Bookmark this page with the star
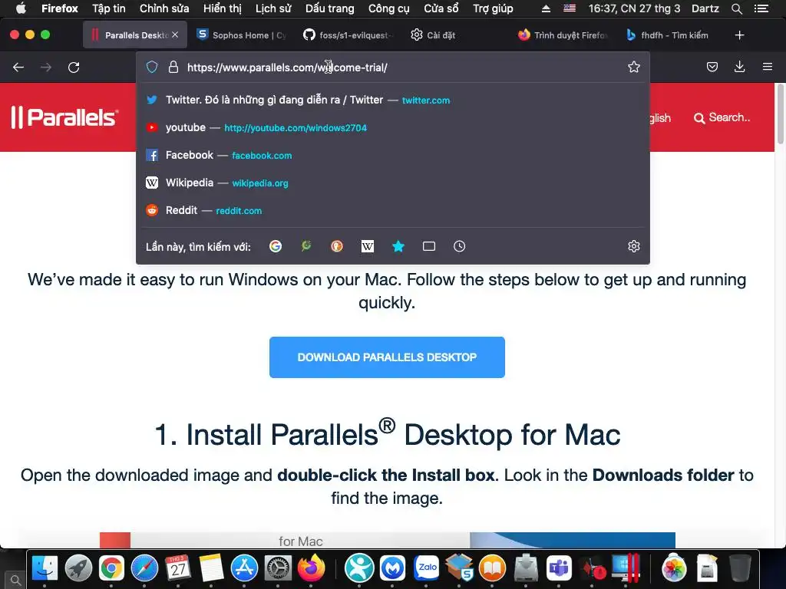Image resolution: width=786 pixels, height=589 pixels. pos(633,67)
